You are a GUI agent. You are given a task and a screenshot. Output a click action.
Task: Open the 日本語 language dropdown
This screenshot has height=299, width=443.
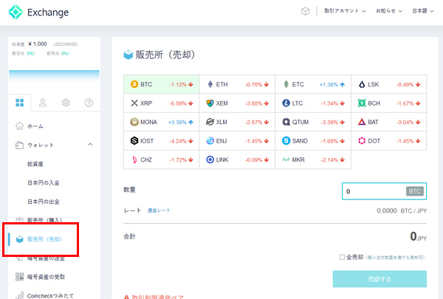pos(423,12)
